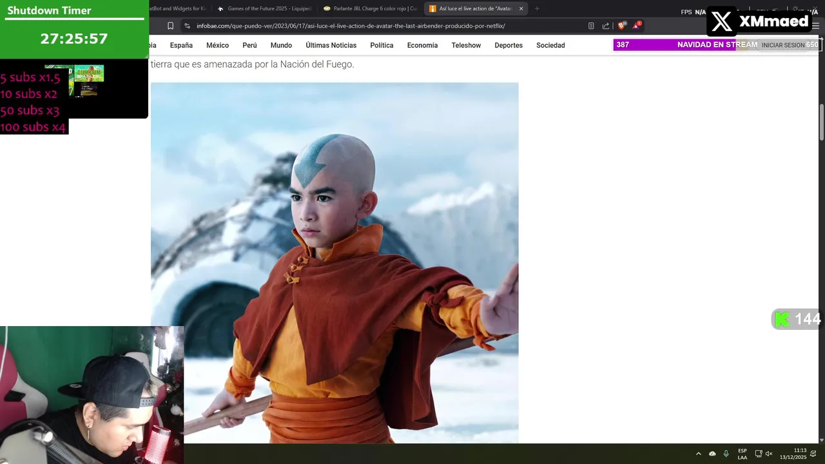Open the Sociedad section
Viewport: 825px width, 464px height.
coord(550,45)
